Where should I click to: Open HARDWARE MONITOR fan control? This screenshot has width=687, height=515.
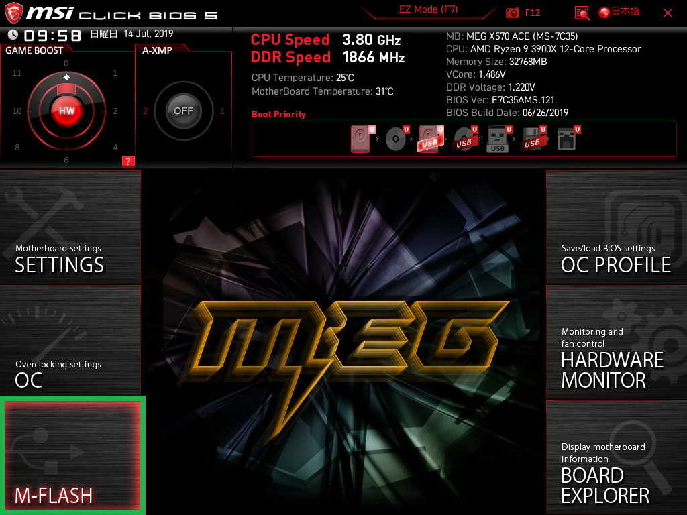pyautogui.click(x=617, y=342)
